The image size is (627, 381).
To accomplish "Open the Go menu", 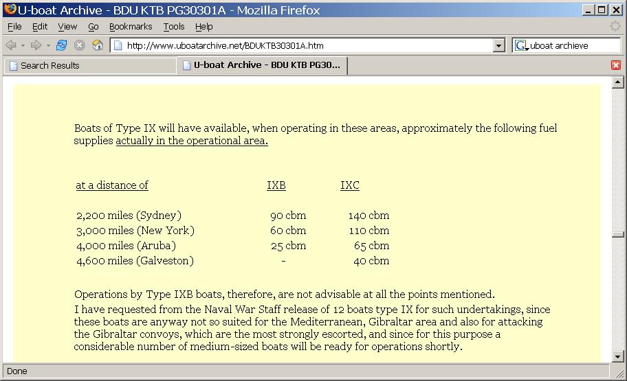I will coord(93,27).
